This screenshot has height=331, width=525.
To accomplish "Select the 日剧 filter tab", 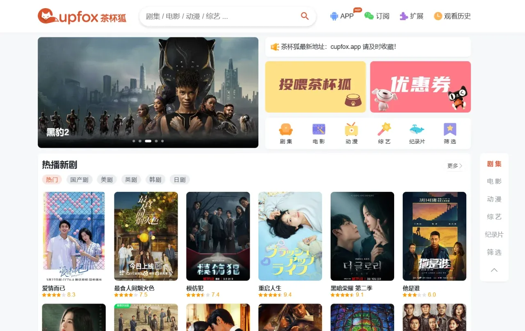I will 180,179.
